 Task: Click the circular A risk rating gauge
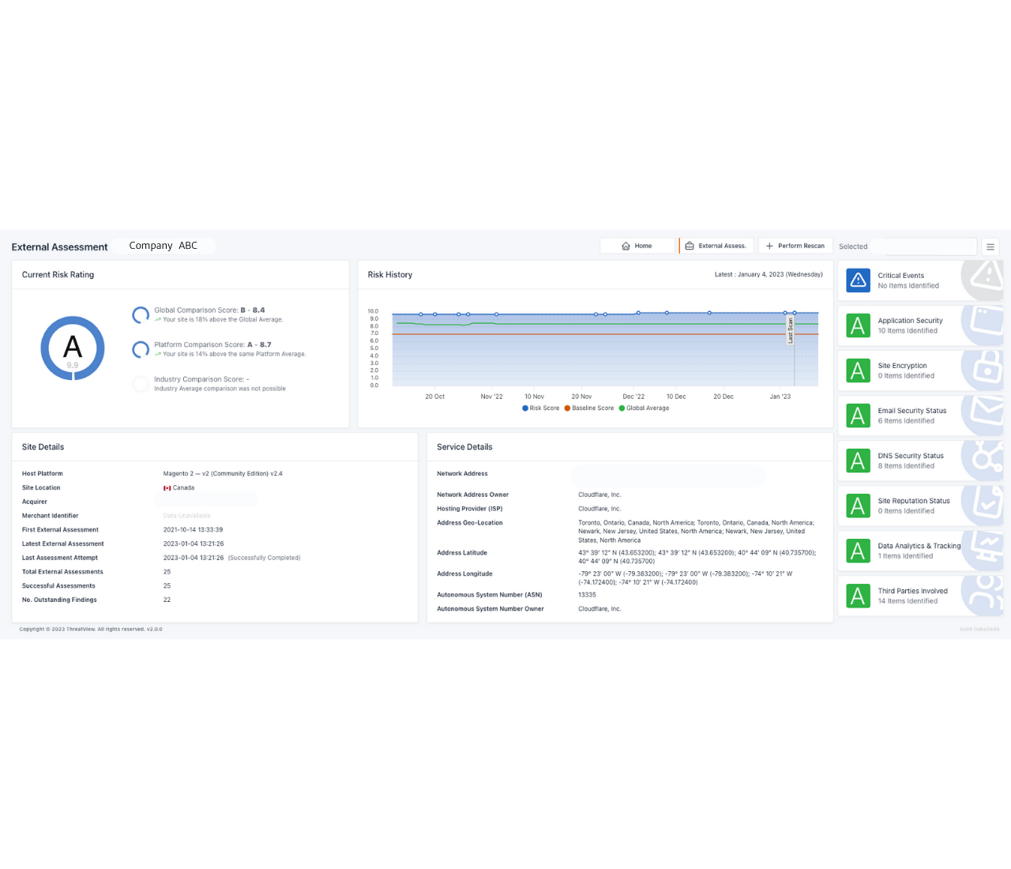pos(73,348)
